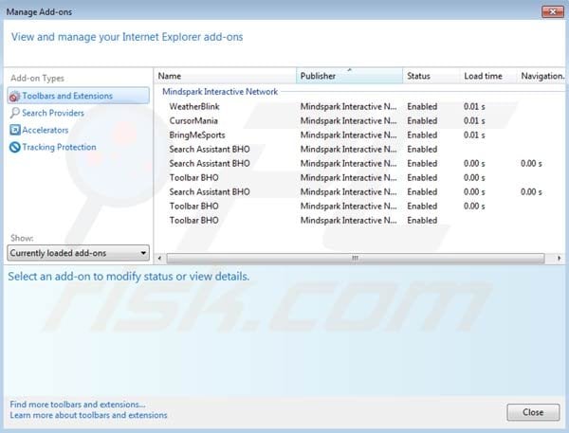The height and width of the screenshot is (433, 569).
Task: Select Search Providers add-on type
Action: coord(53,113)
